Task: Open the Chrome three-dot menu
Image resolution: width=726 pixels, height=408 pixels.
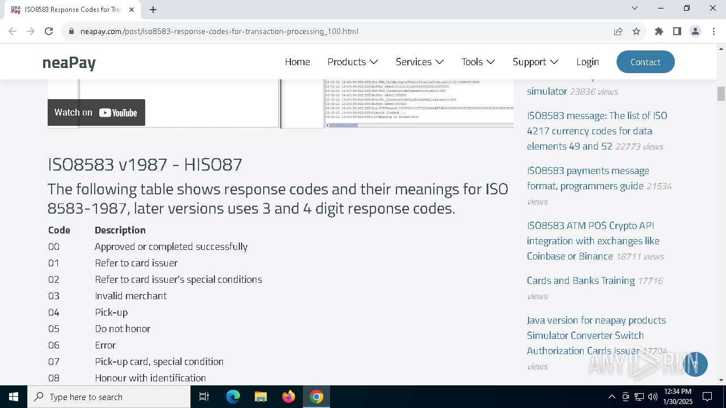Action: pyautogui.click(x=714, y=31)
